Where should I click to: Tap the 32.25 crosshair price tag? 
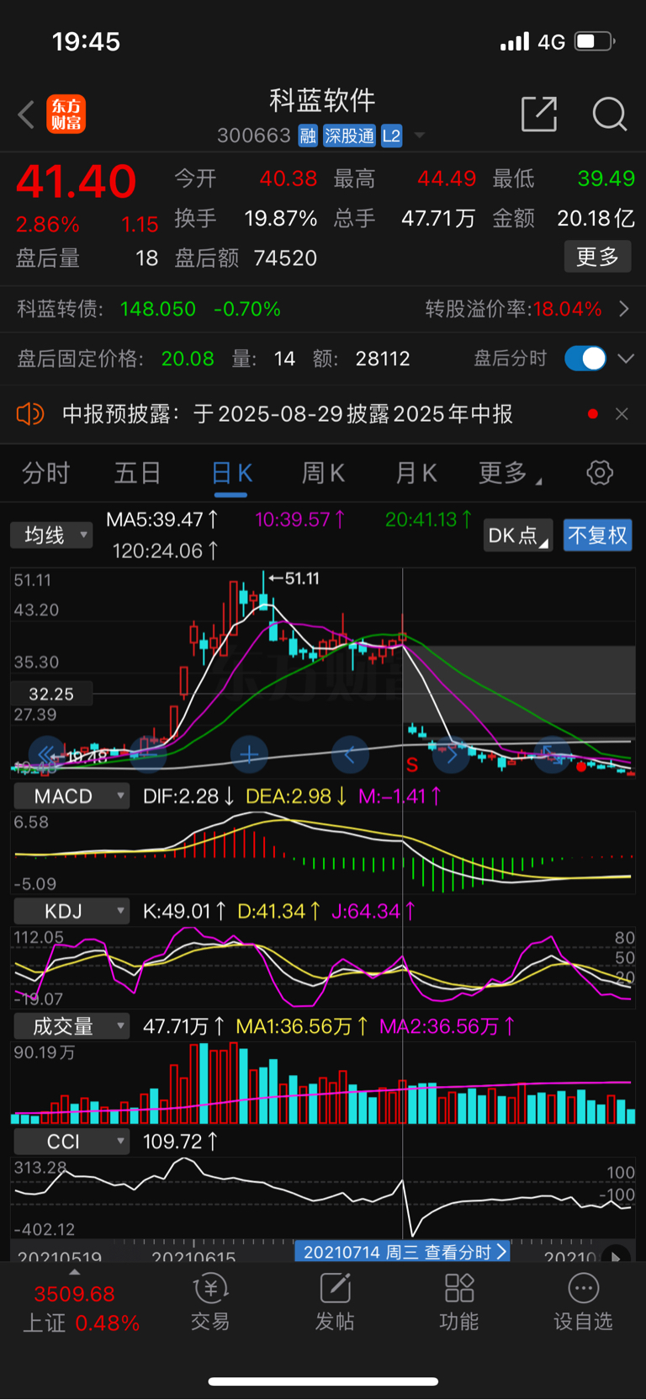click(51, 695)
